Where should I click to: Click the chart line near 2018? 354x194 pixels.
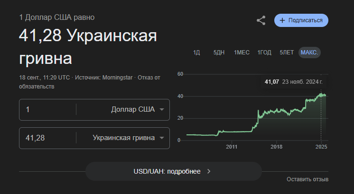click(276, 110)
